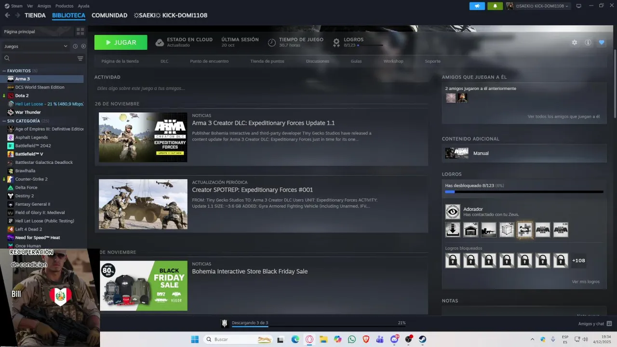Open the green notifications bell
This screenshot has width=617, height=347.
coord(495,6)
